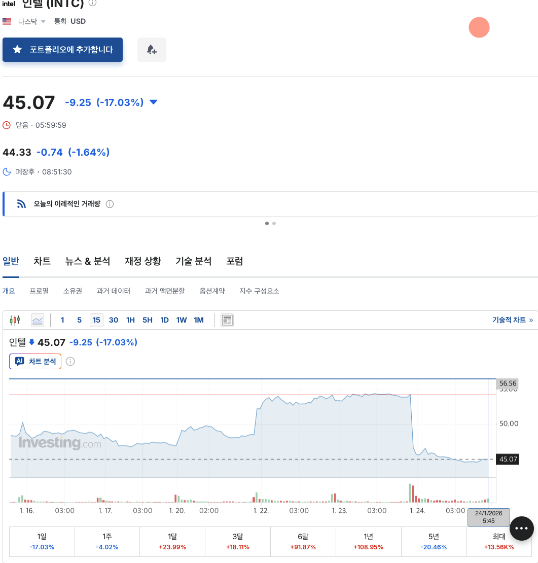Select the 1년 performance range
The height and width of the screenshot is (563, 538).
[368, 542]
